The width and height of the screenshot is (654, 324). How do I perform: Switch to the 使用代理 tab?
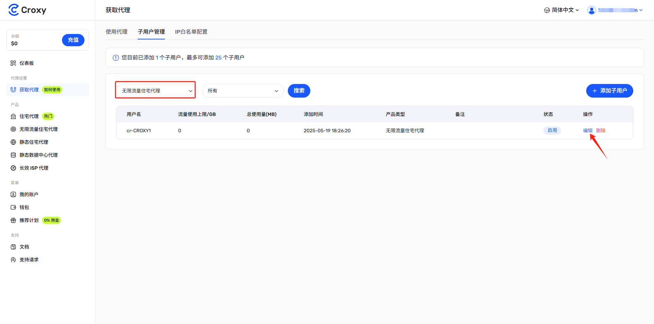point(116,32)
